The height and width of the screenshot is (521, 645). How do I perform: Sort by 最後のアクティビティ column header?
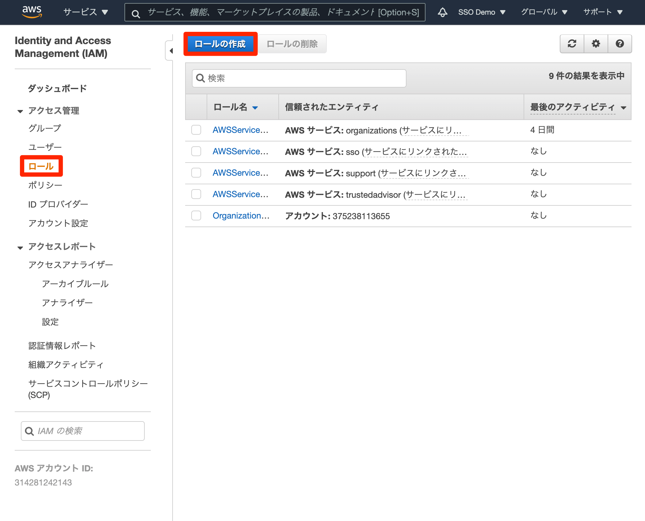coord(578,107)
